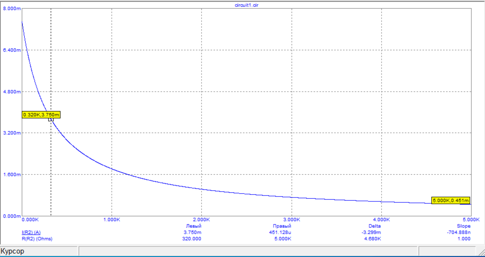The image size is (485, 257).
Task: Click the 1.600m Y-axis label
Action: pos(12,175)
